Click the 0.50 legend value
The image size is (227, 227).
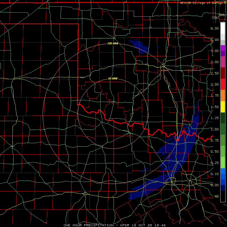click(x=215, y=152)
